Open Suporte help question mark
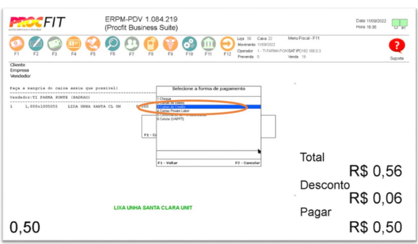This screenshot has height=244, width=418. click(x=397, y=46)
